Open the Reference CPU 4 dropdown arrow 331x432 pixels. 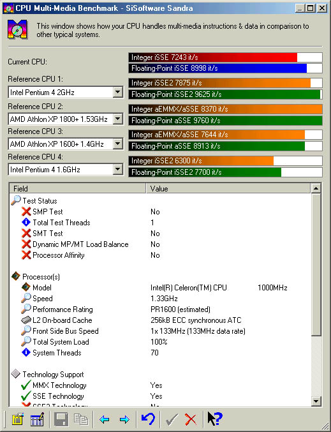[x=117, y=170]
